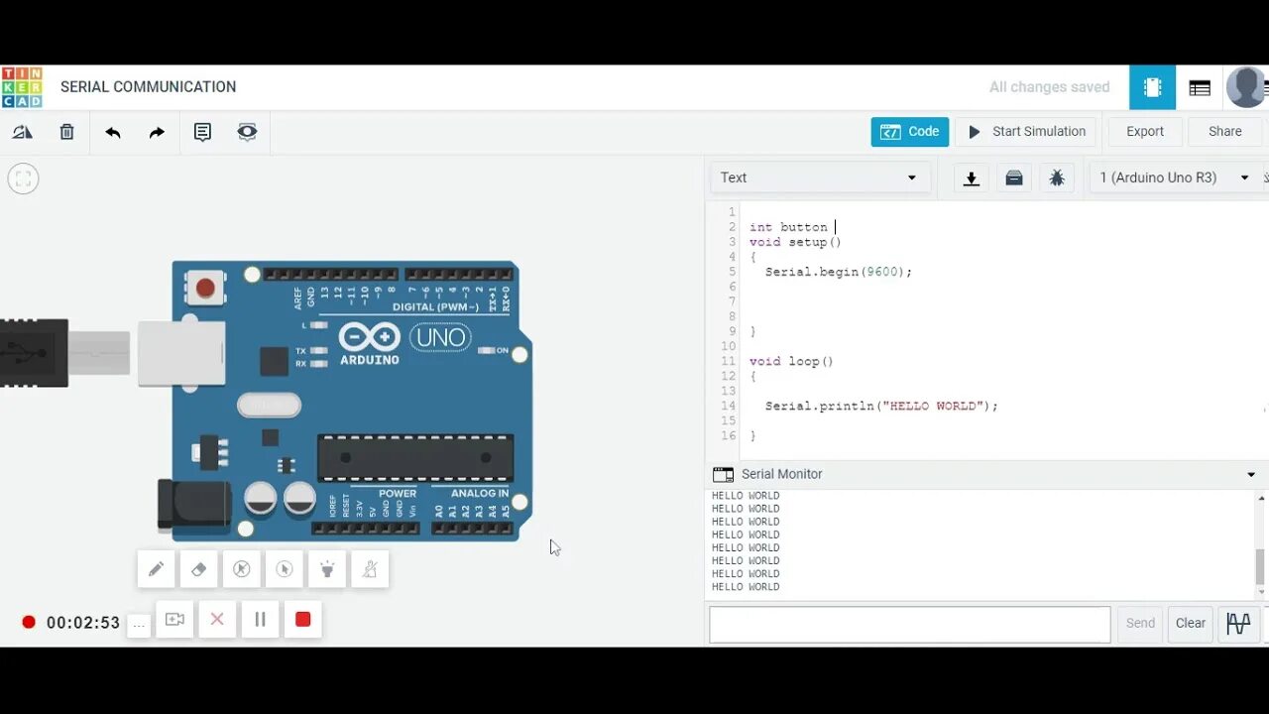The height and width of the screenshot is (714, 1269).
Task: Click the USB cable connector
Action: click(x=64, y=353)
